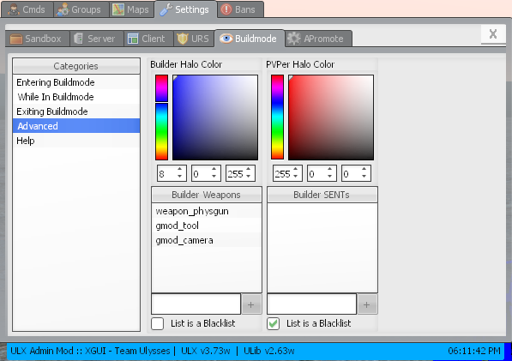Select the While In Buildmode category
The image size is (512, 361).
click(x=76, y=97)
